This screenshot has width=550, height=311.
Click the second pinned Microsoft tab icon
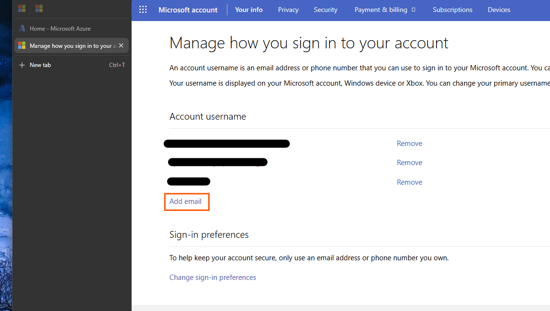pos(39,8)
